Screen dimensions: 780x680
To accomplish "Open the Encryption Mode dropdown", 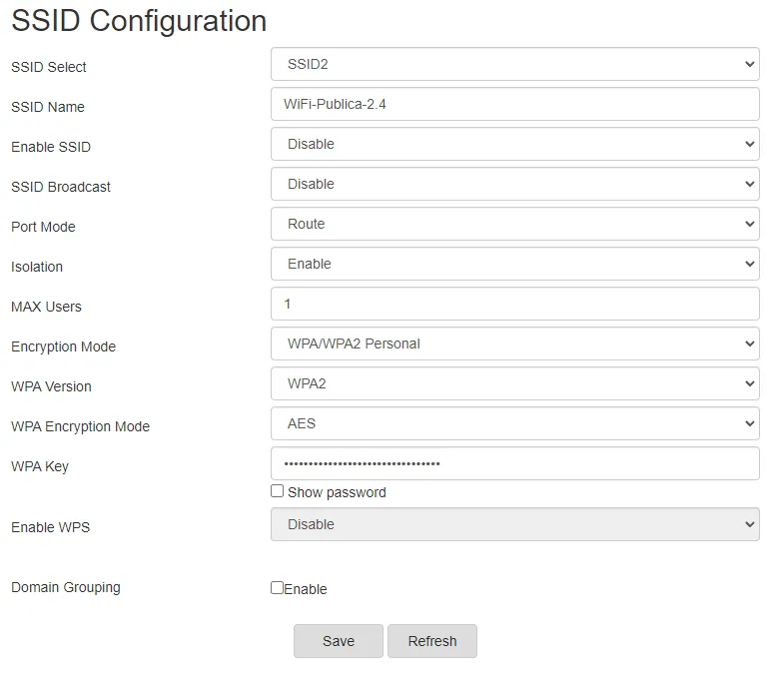I will [514, 343].
